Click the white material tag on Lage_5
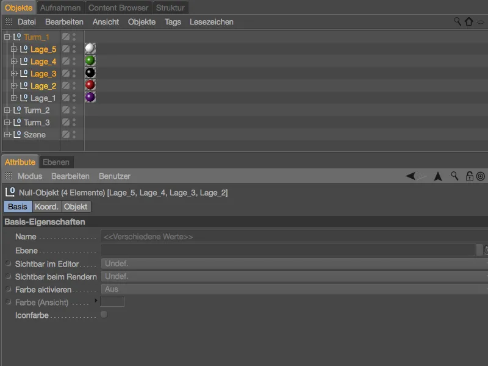488x366 pixels. (x=90, y=48)
